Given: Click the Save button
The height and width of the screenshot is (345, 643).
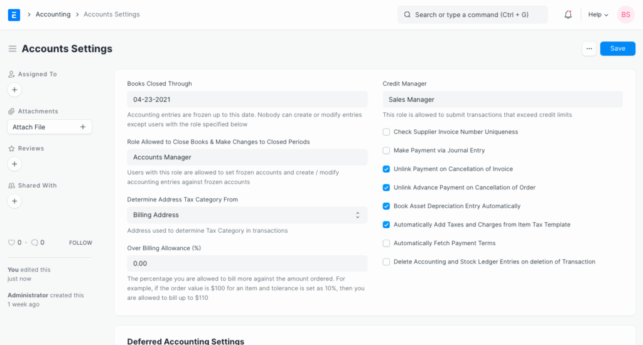Looking at the screenshot, I should 617,49.
